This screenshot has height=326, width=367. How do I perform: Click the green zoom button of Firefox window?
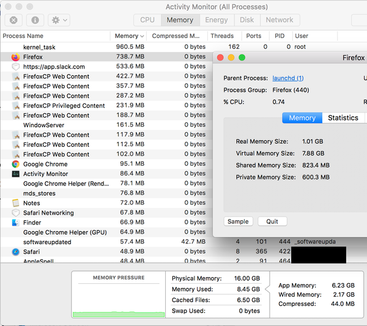coord(242,57)
